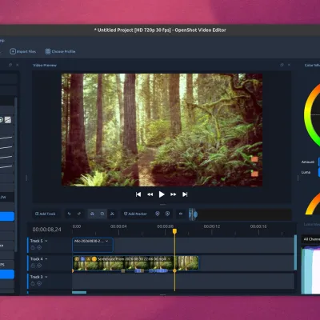
Task: Toggle the timing tool icon
Action: tap(102, 214)
